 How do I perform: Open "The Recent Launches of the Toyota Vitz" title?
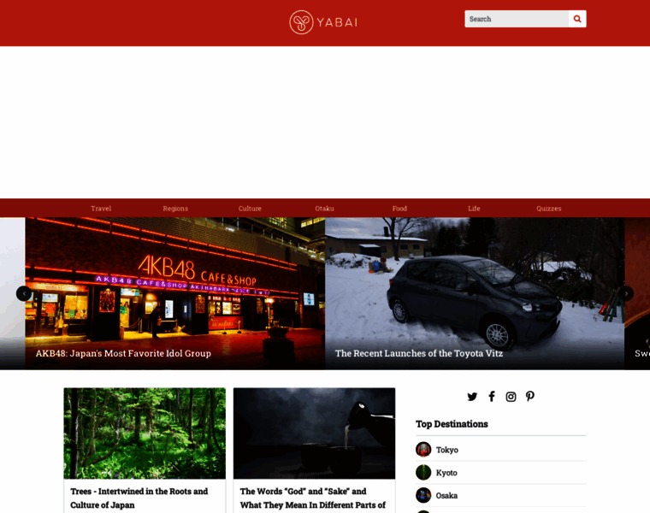pyautogui.click(x=419, y=353)
